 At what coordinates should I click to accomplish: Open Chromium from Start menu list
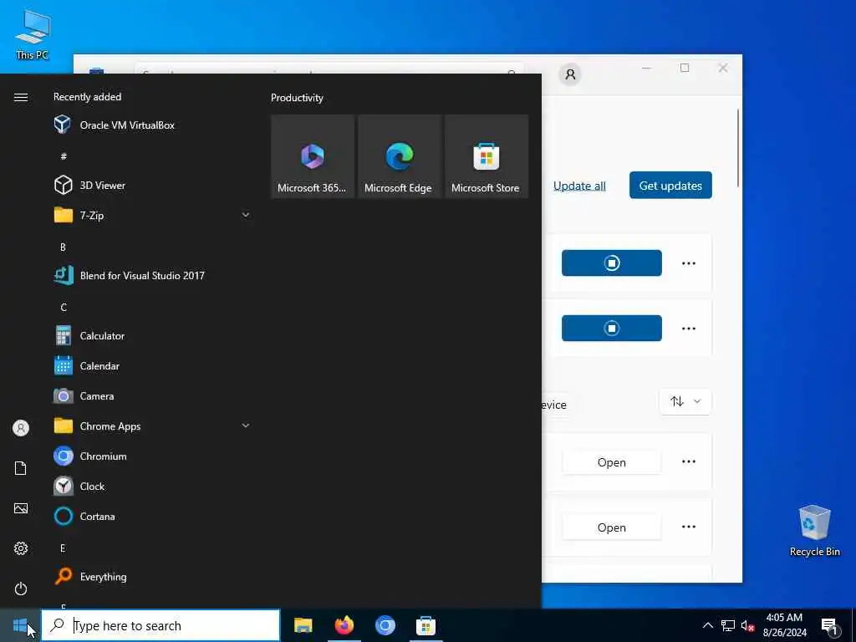point(152,456)
